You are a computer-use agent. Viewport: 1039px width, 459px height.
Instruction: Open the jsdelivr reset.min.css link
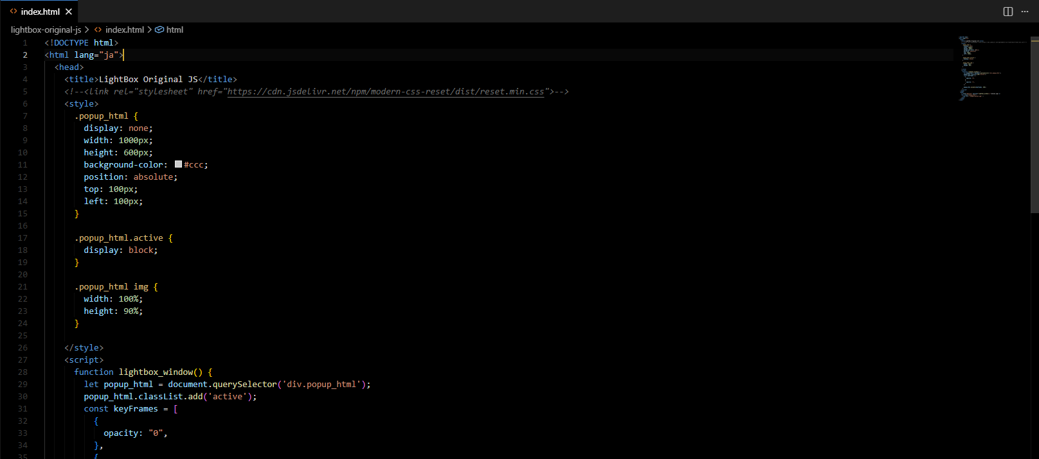[386, 92]
